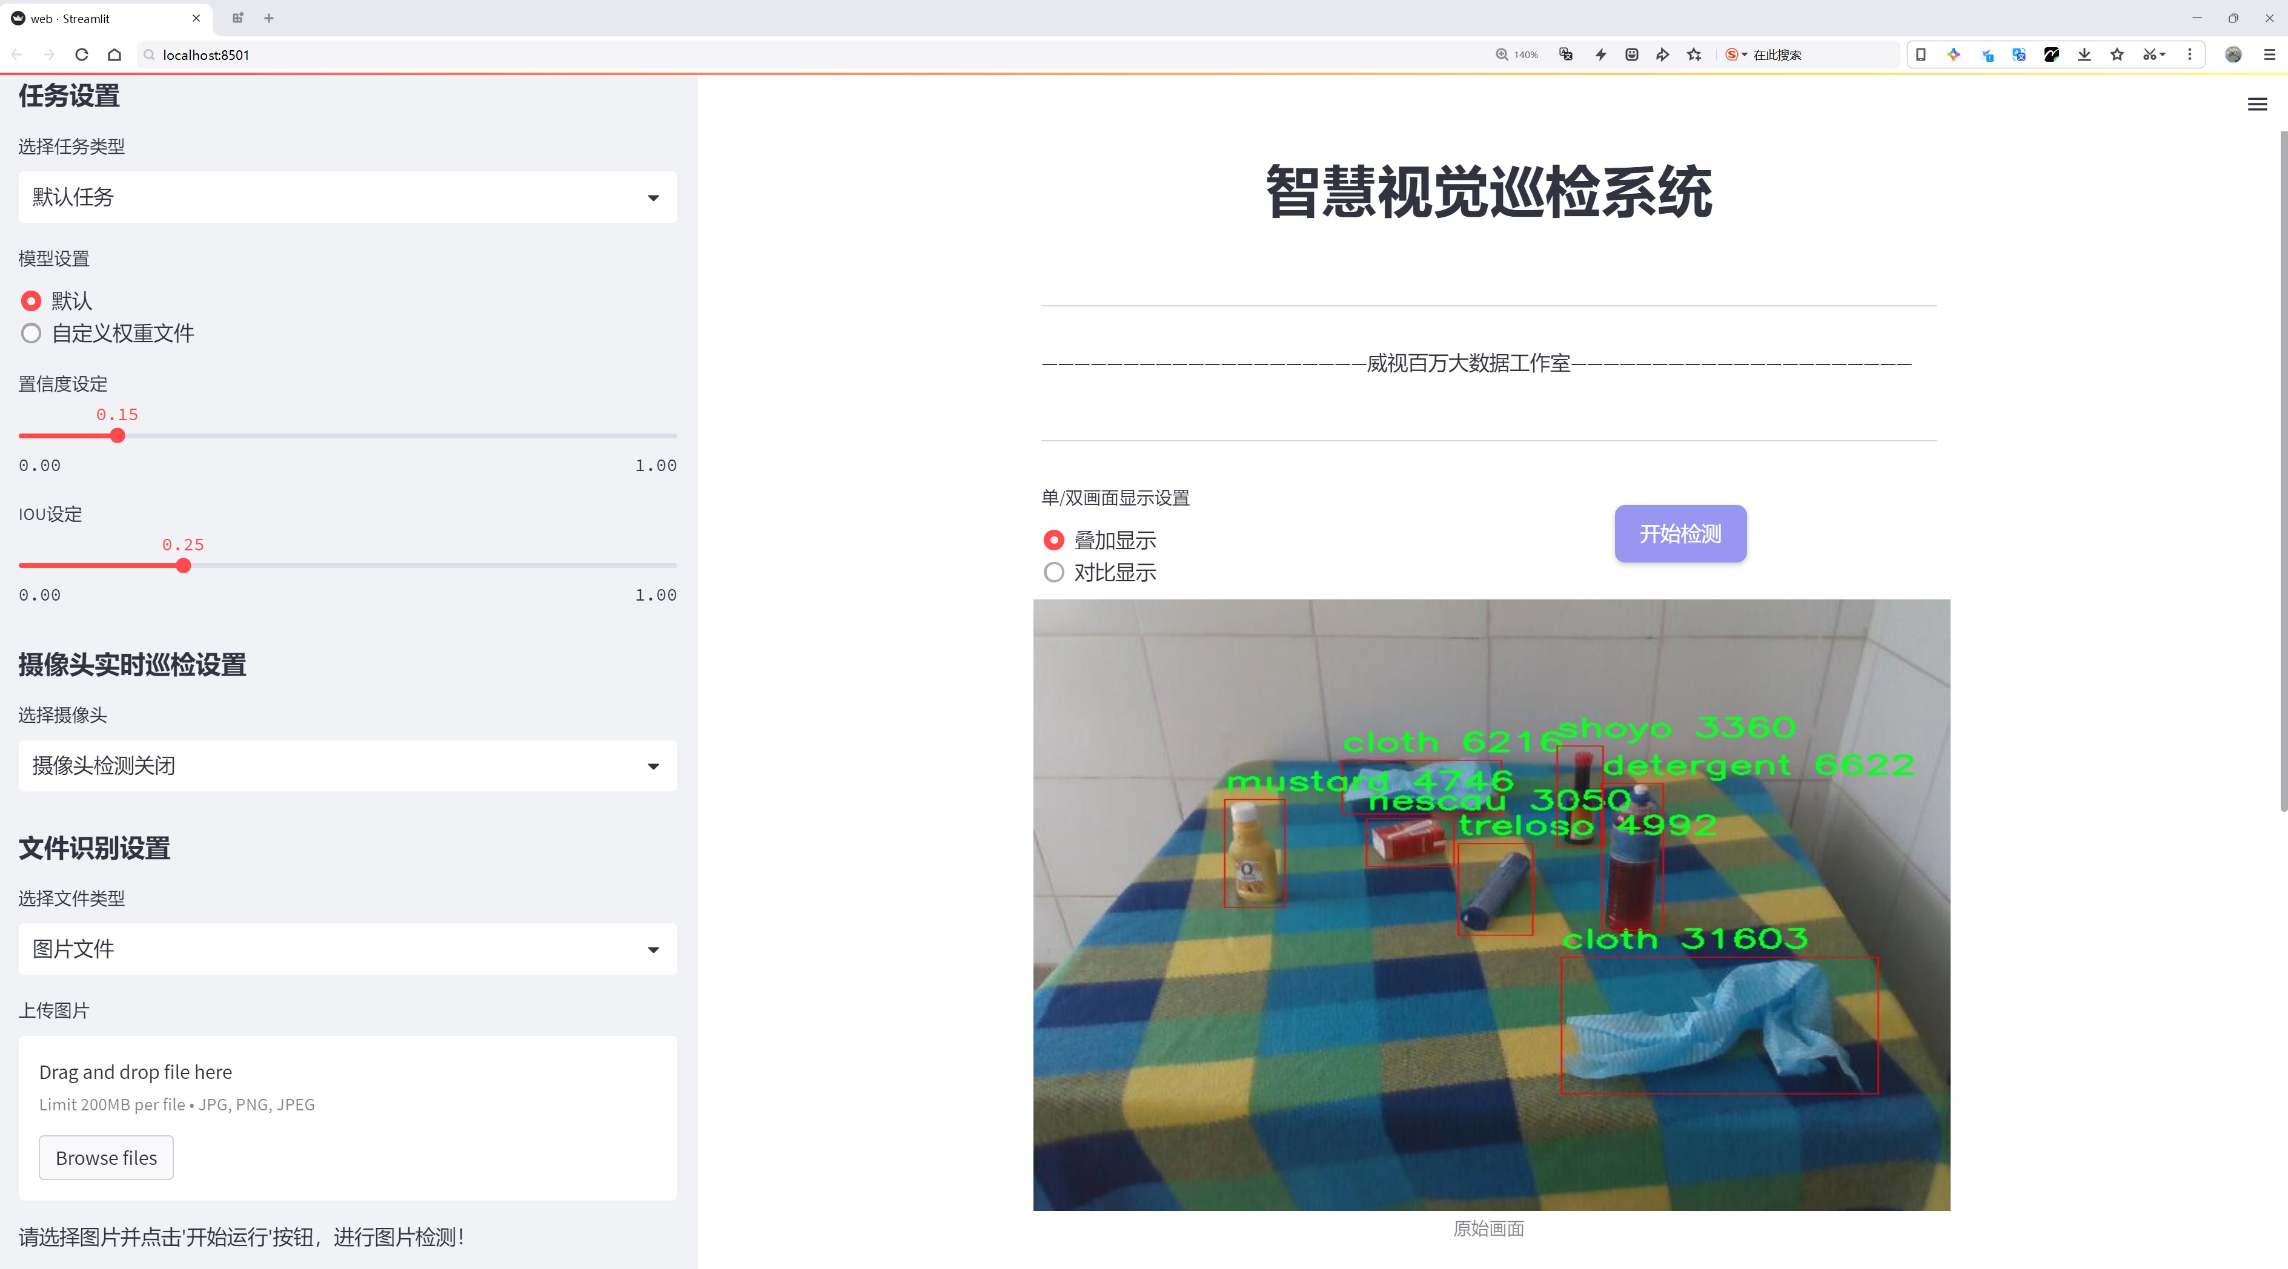Image resolution: width=2288 pixels, height=1269 pixels.
Task: Go forward in browser history
Action: point(49,55)
